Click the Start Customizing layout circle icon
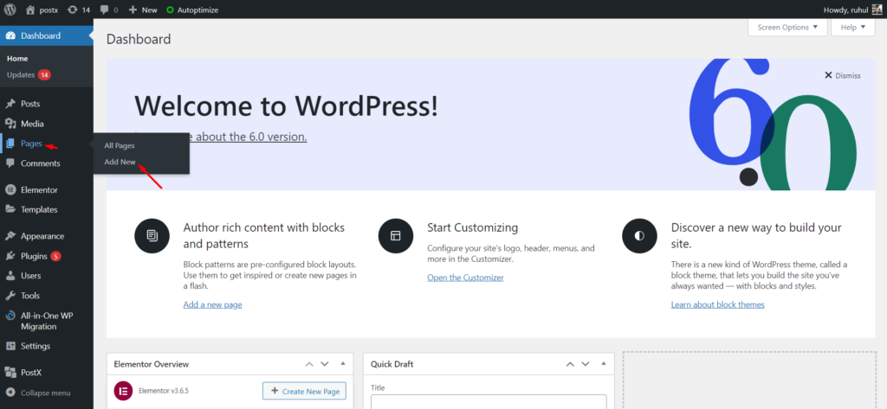The width and height of the screenshot is (887, 409). coord(395,235)
